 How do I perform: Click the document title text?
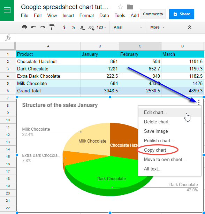(64, 7)
